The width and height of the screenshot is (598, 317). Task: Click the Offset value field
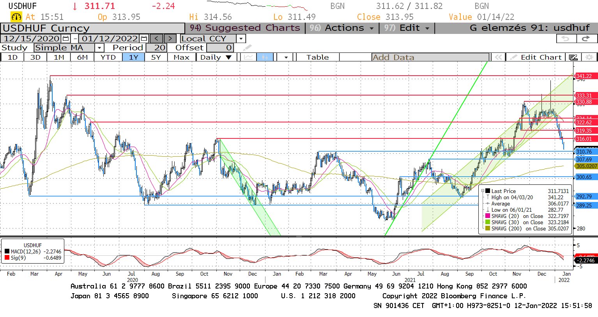point(220,48)
